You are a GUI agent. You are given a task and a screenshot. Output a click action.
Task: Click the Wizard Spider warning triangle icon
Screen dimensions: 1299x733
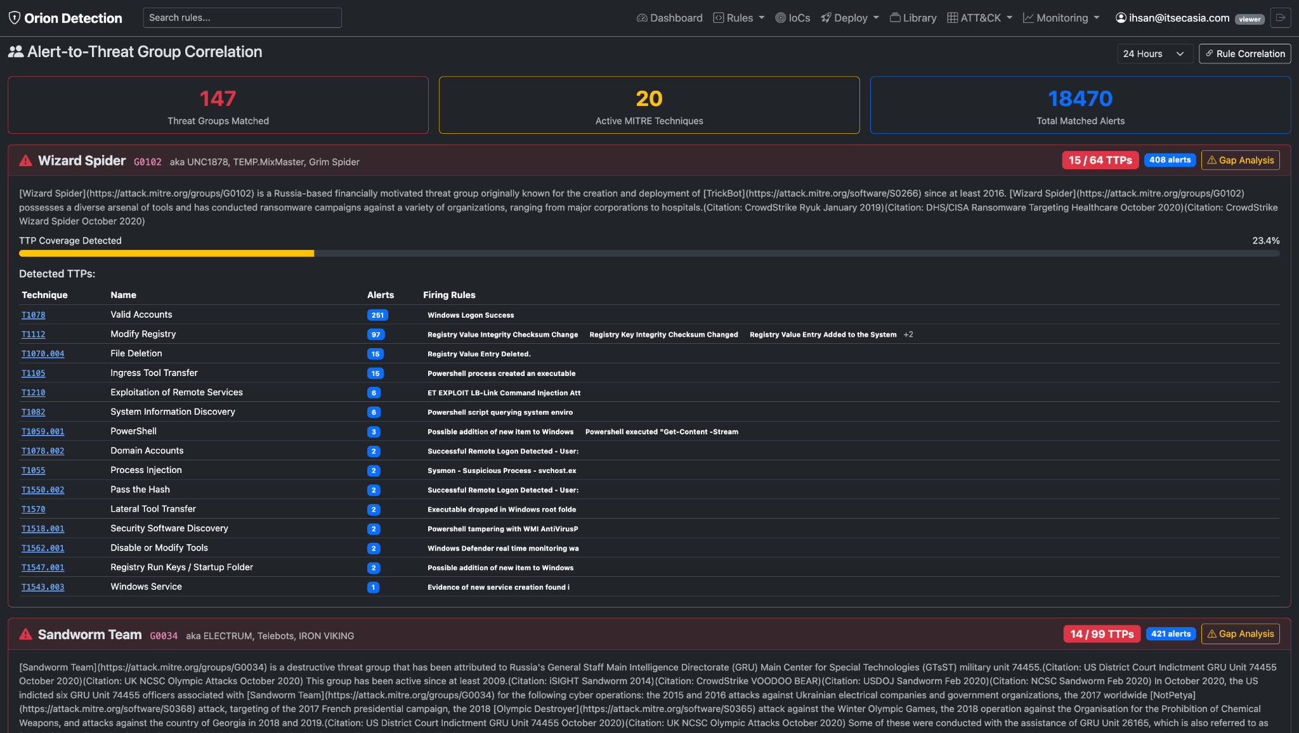pos(25,161)
